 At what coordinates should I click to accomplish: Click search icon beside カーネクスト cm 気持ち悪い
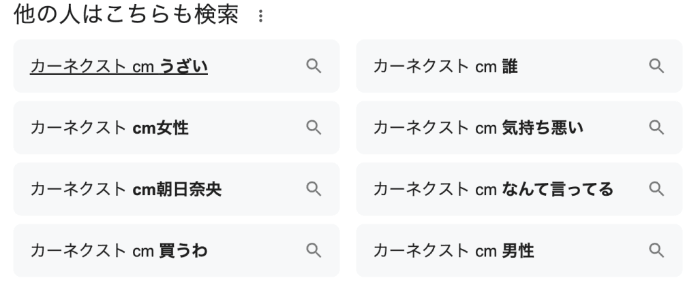coord(656,127)
